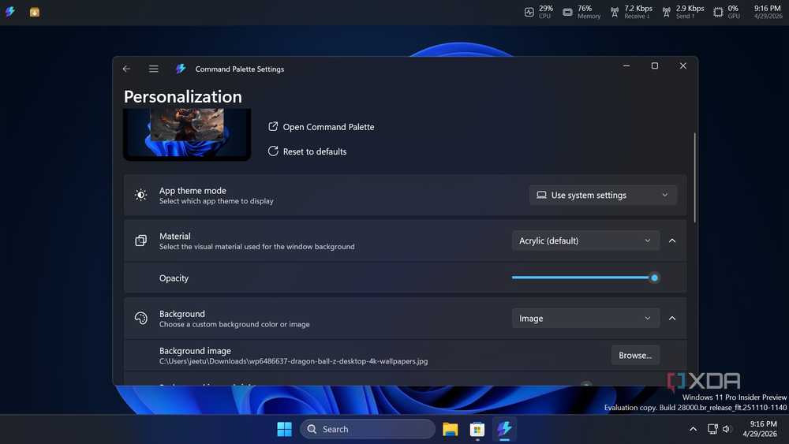Click the Open Command Palette external-link icon

(273, 126)
